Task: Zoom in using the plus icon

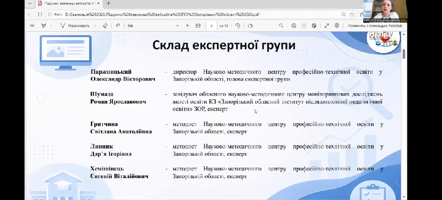Action: [188, 26]
